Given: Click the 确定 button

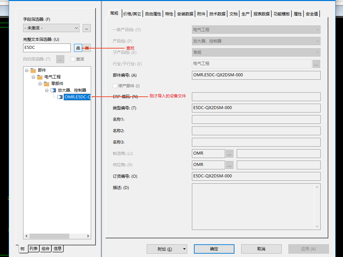Looking at the screenshot, I should coord(214,249).
